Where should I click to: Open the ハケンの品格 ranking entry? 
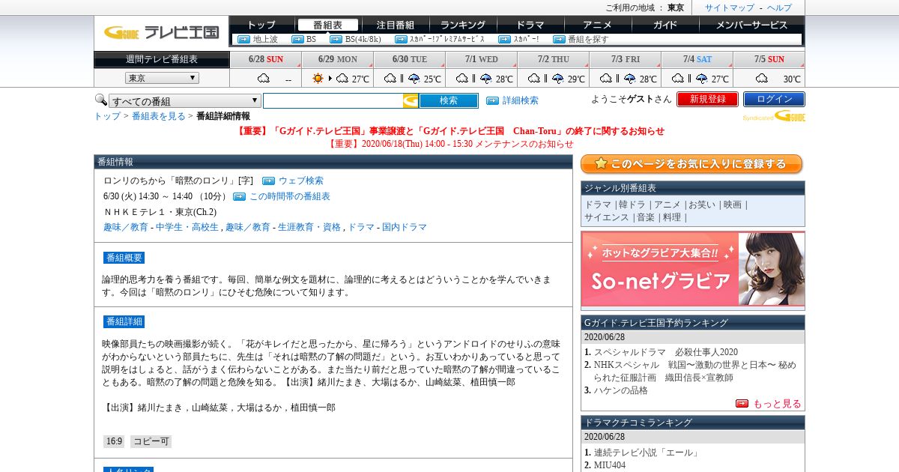[621, 390]
